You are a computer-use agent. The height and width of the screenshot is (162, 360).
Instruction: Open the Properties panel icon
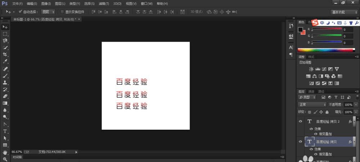pyautogui.click(x=291, y=36)
